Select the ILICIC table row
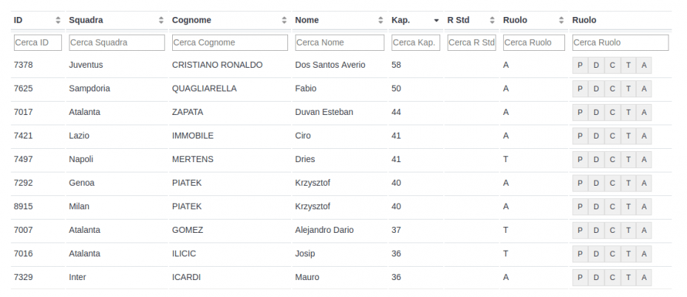This screenshot has width=687, height=297. tap(341, 254)
